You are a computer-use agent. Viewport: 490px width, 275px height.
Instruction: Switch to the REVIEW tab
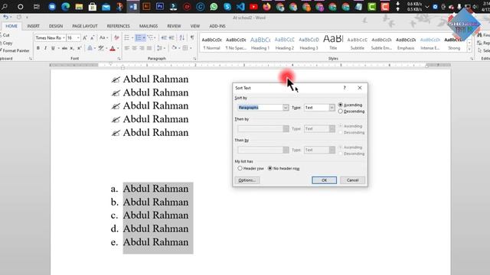point(174,26)
